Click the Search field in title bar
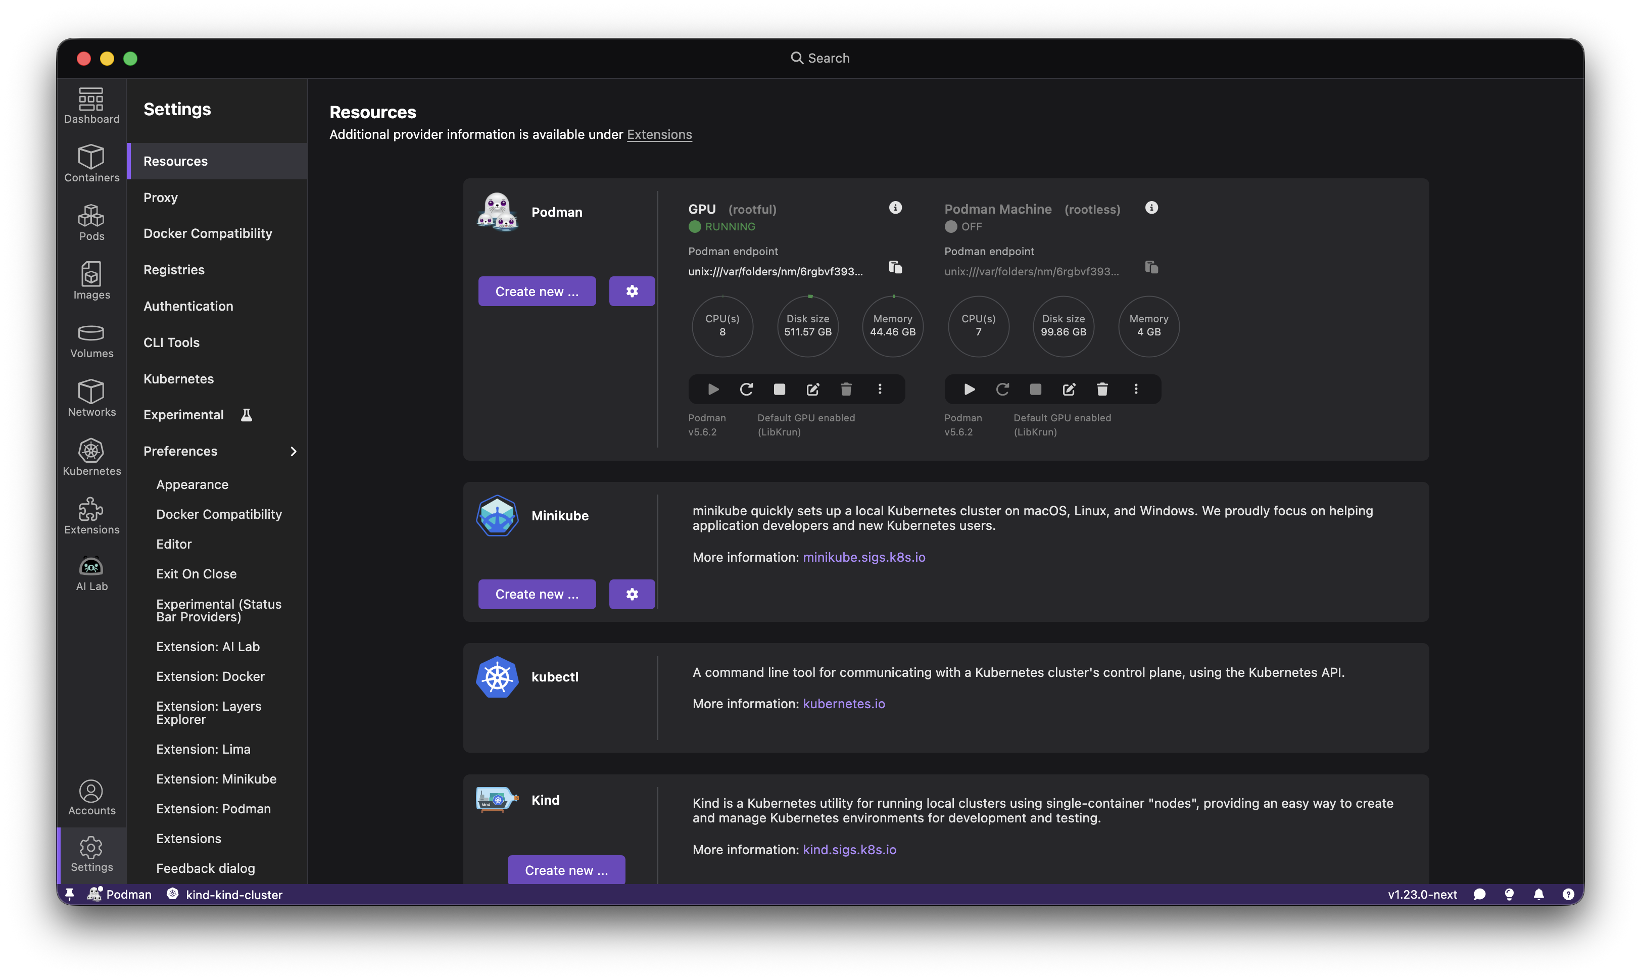Screen dimensions: 1641x980 pyautogui.click(x=820, y=58)
